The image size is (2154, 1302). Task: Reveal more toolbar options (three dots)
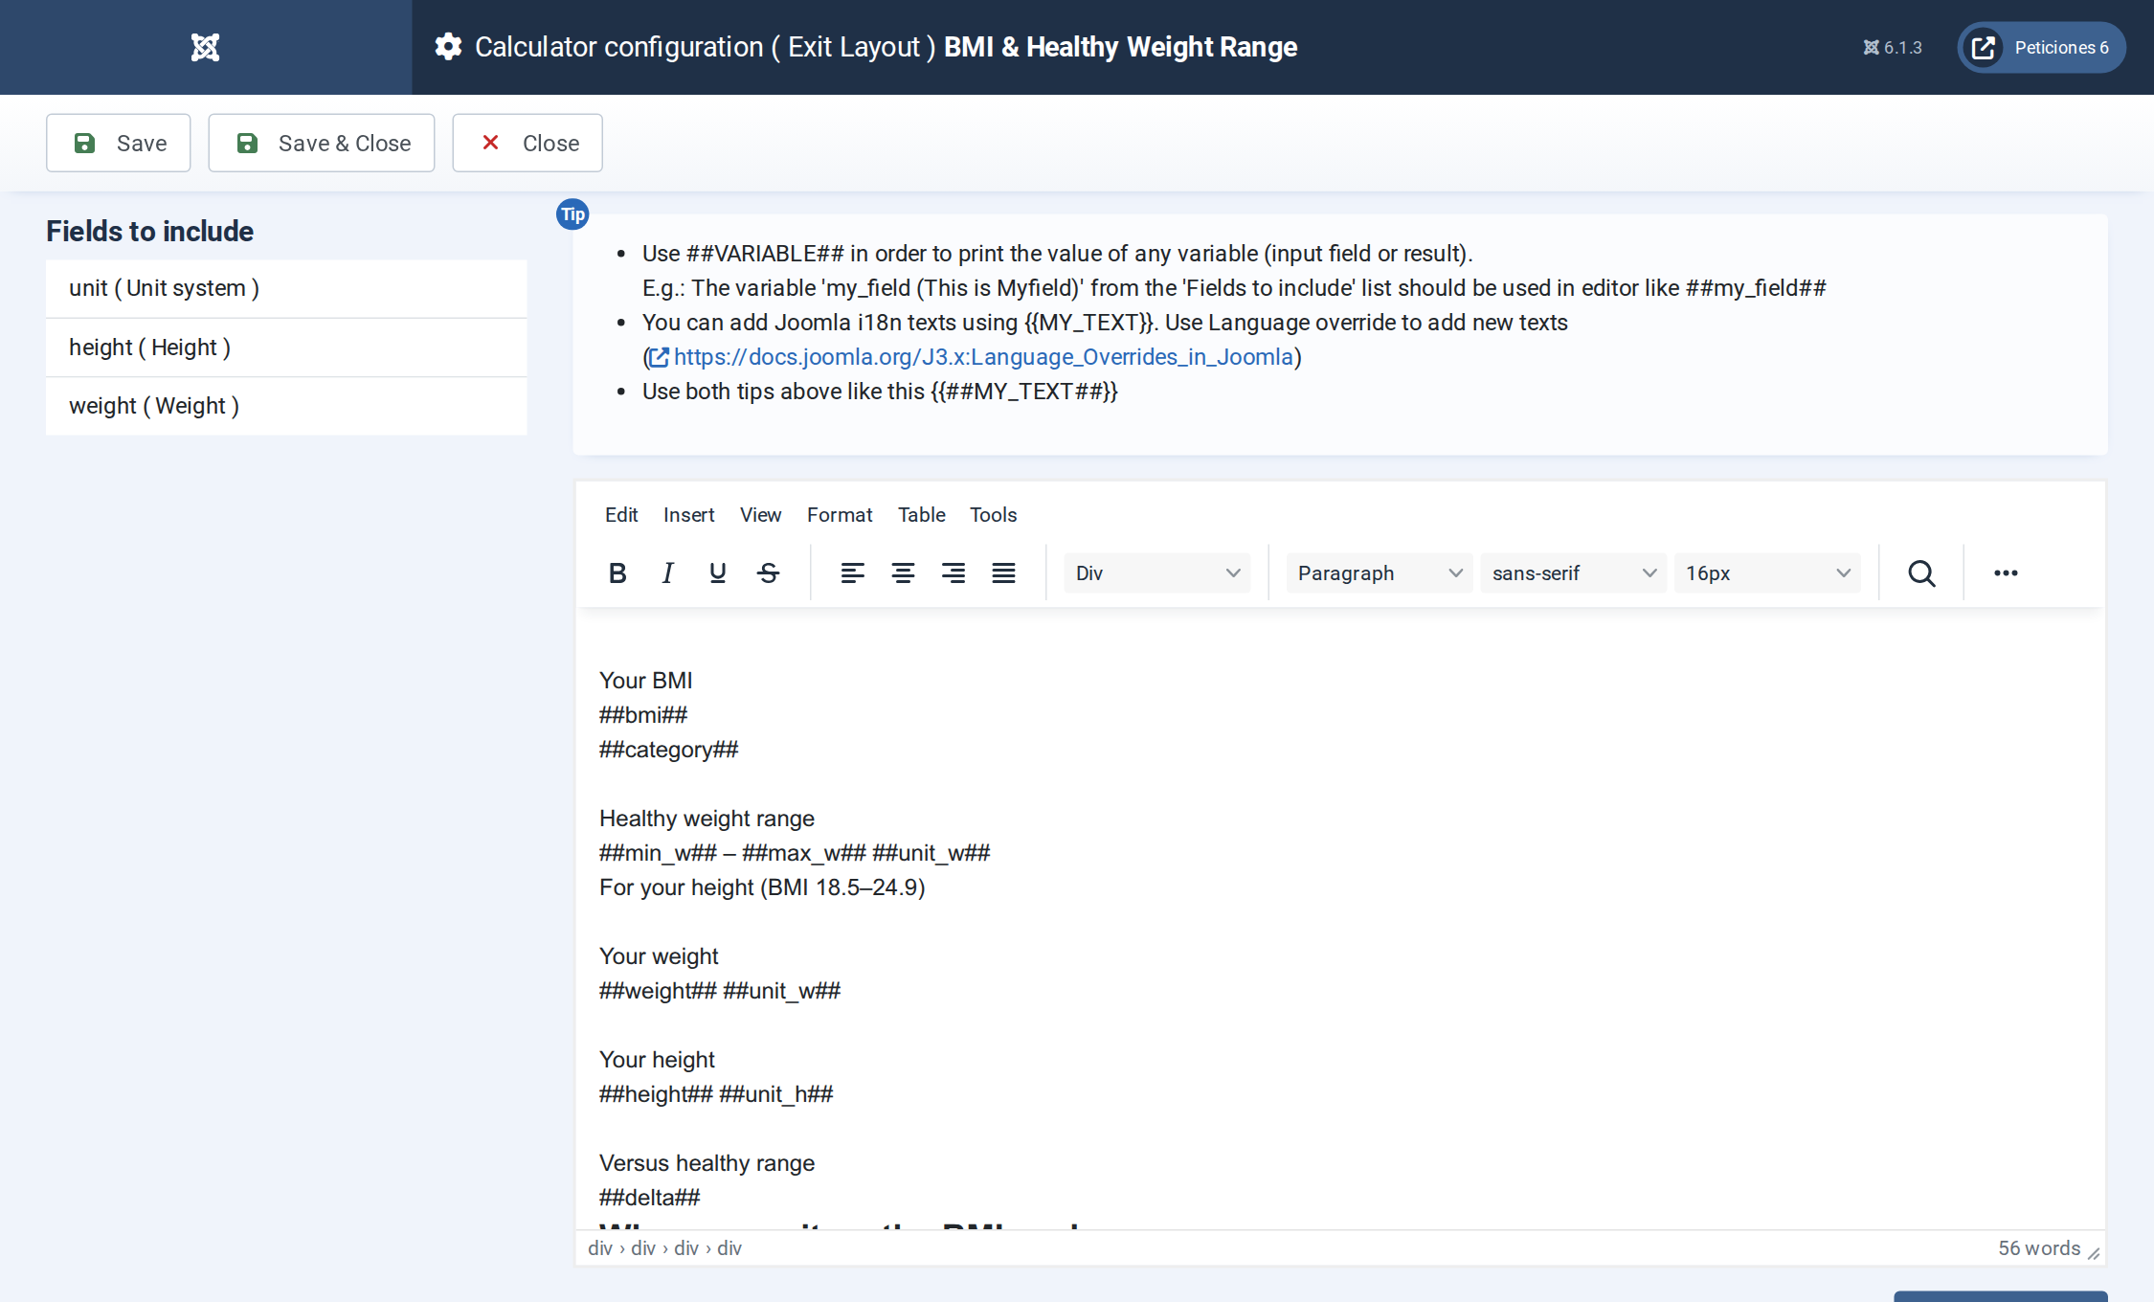click(2006, 572)
